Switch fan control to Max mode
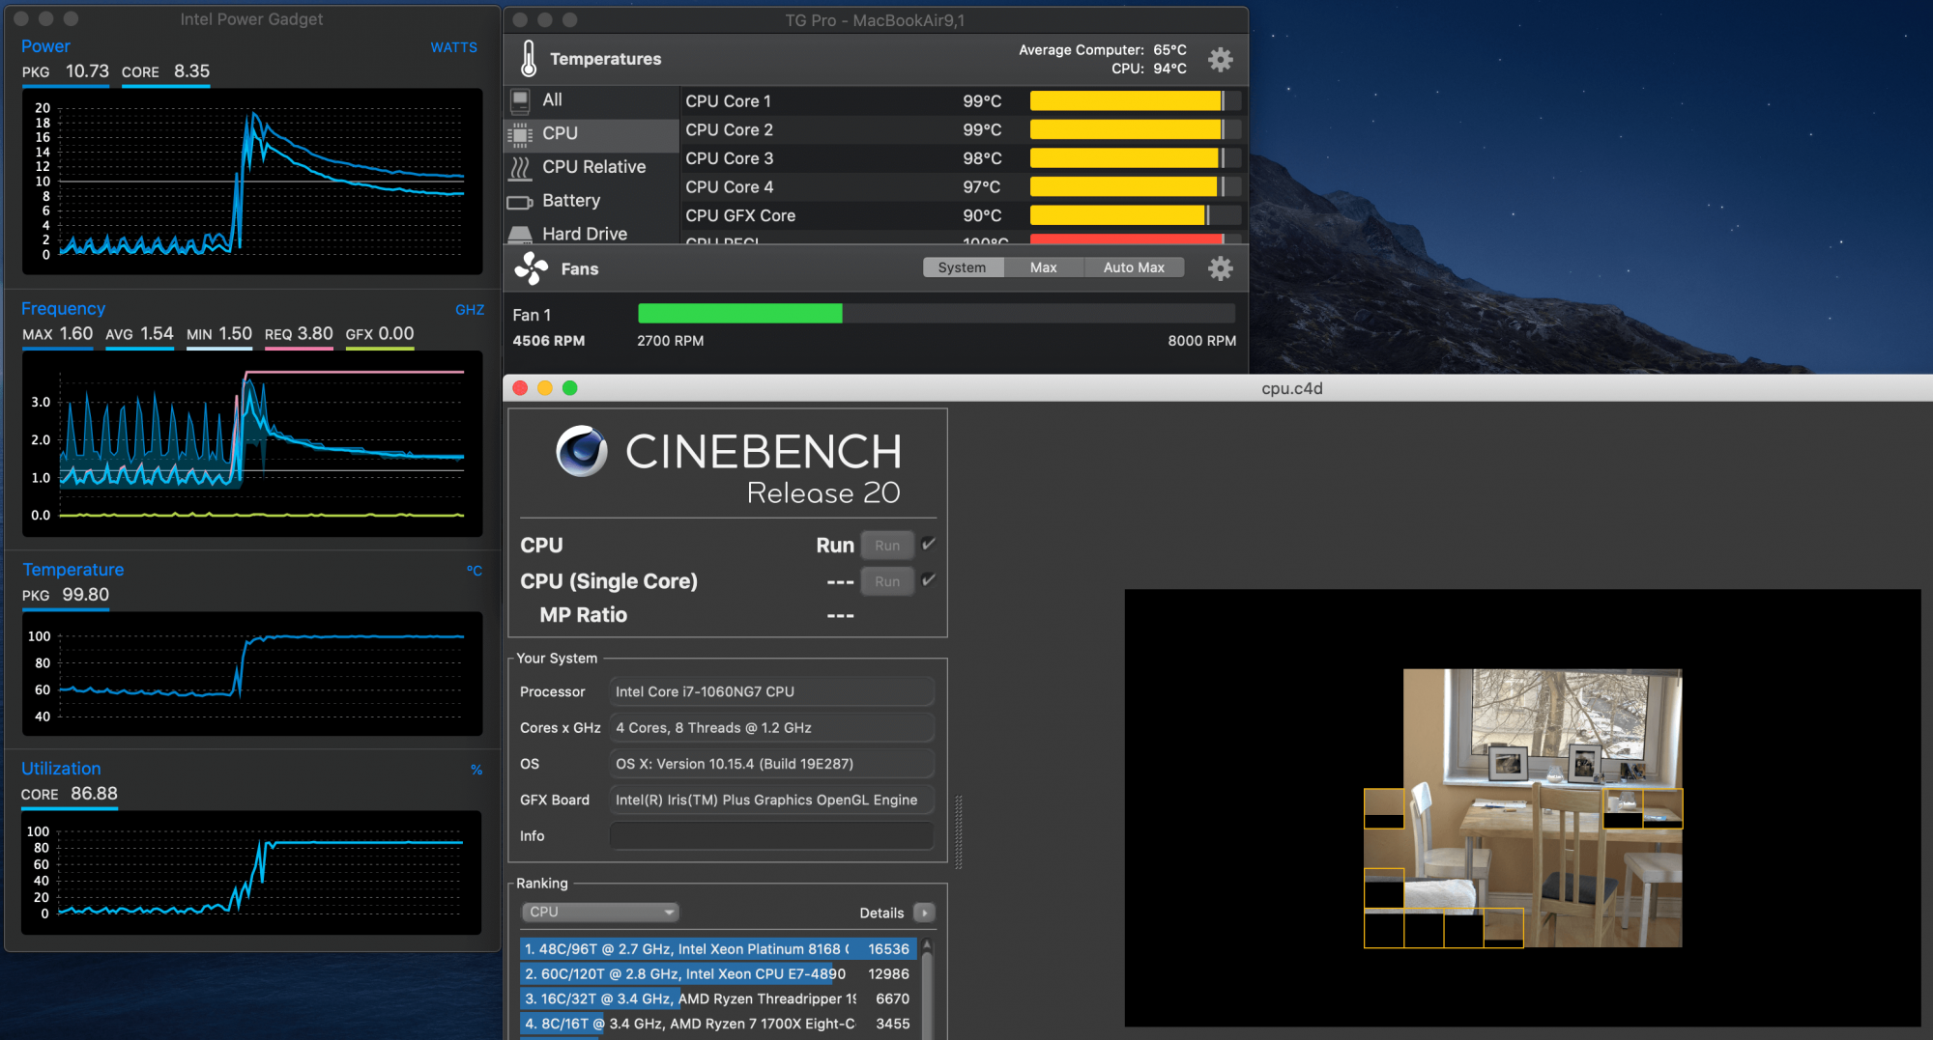 (1044, 267)
